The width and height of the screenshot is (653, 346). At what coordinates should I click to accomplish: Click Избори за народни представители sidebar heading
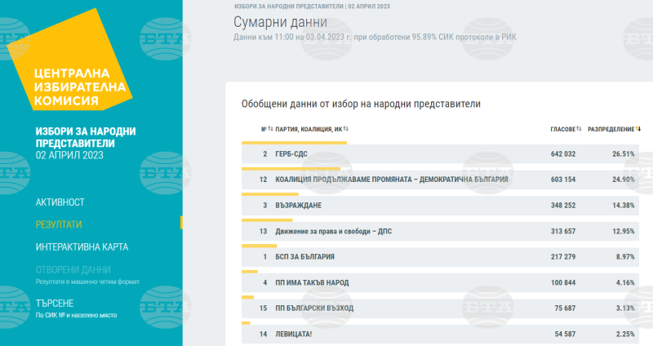pos(85,137)
